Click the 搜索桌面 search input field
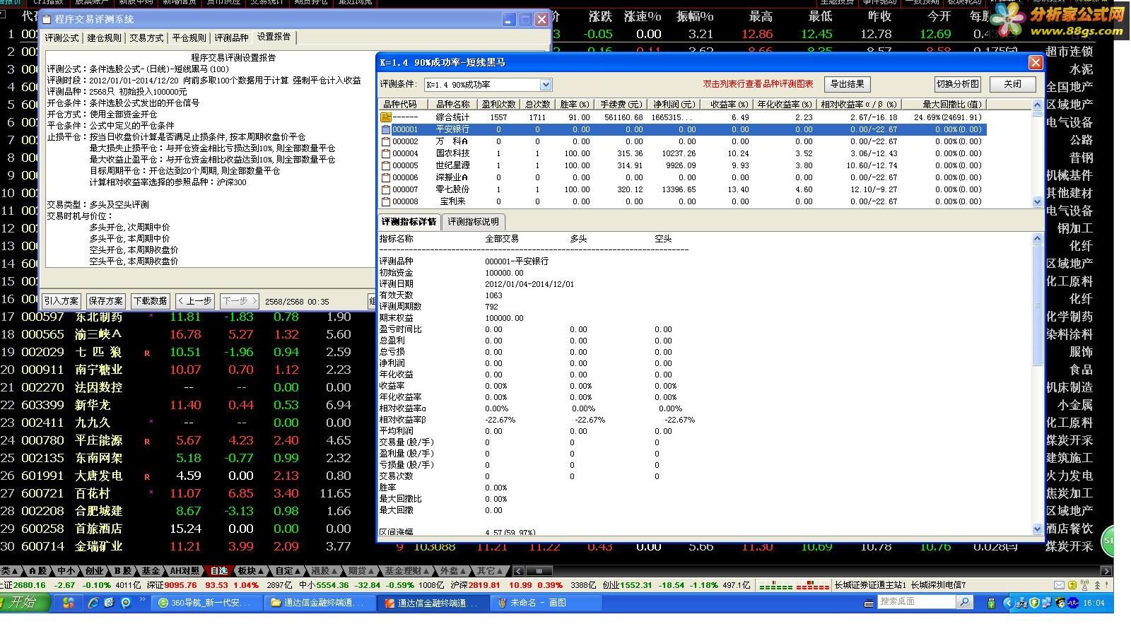The width and height of the screenshot is (1131, 636). [916, 602]
